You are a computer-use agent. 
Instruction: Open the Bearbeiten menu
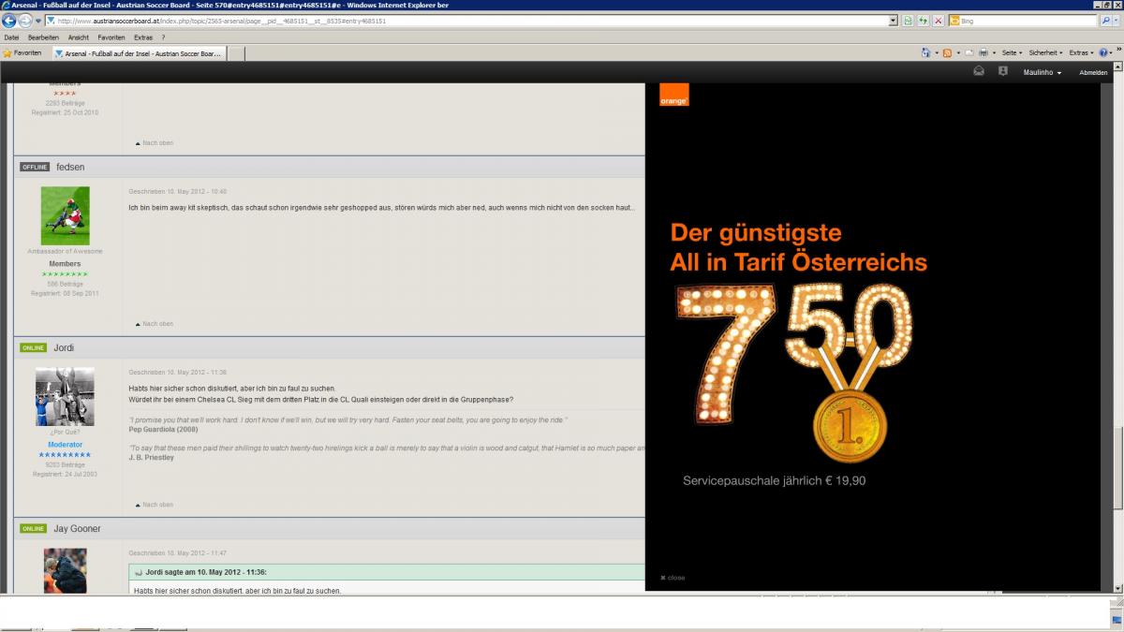(43, 37)
